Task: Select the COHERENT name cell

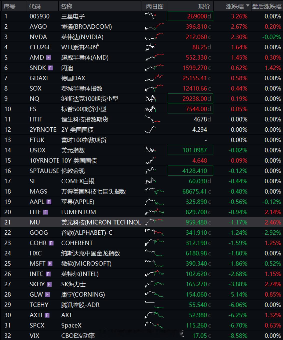Action: pos(77,243)
